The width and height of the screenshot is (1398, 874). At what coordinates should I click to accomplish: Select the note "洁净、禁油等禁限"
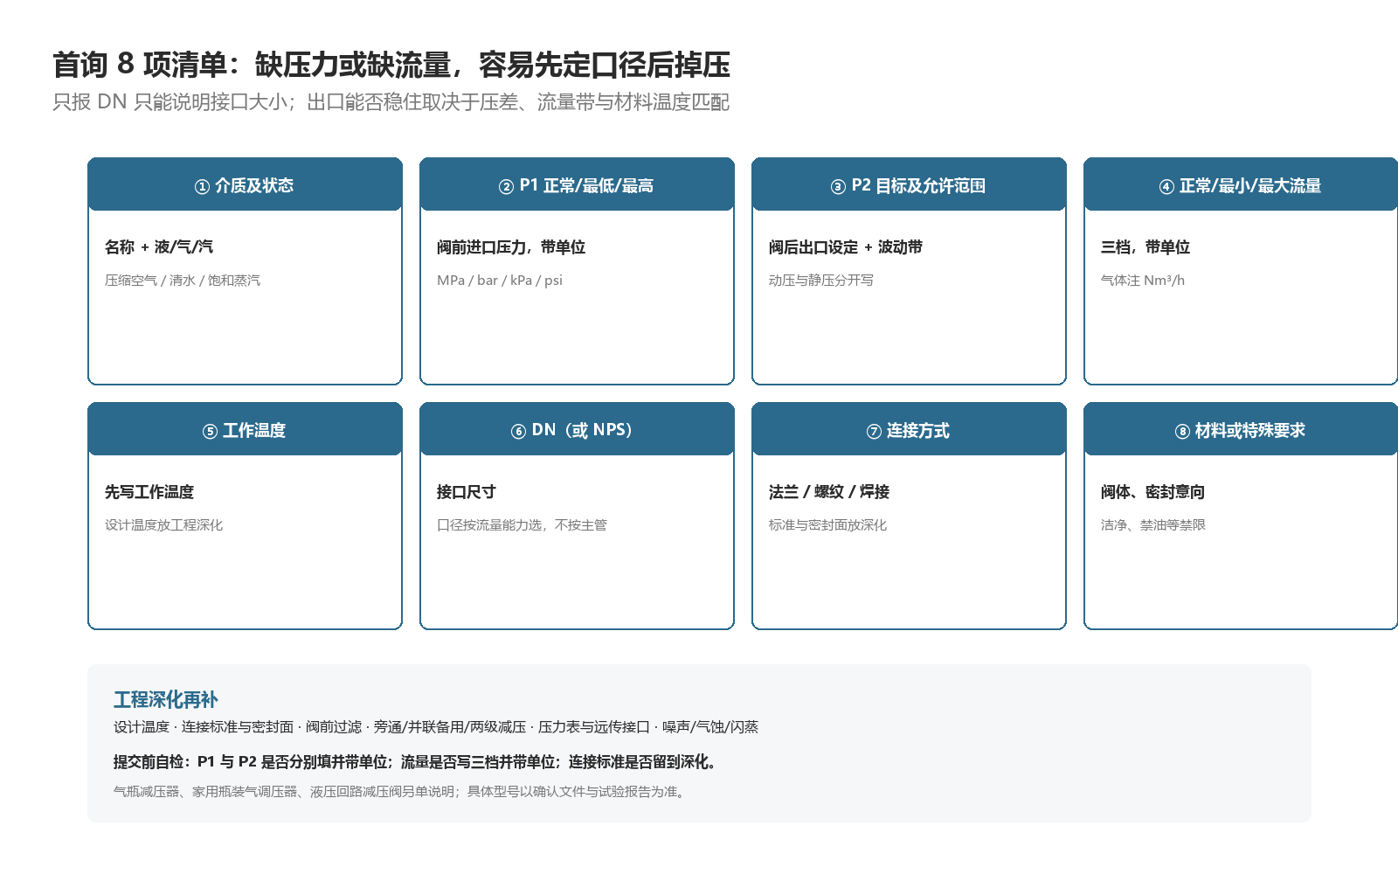[1153, 525]
